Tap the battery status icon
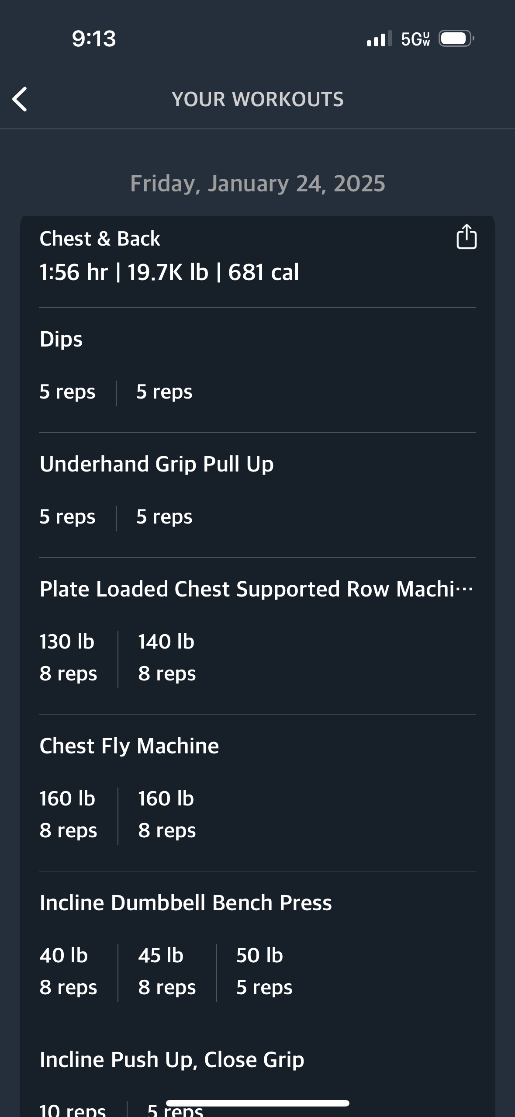The width and height of the screenshot is (515, 1117). [x=456, y=38]
